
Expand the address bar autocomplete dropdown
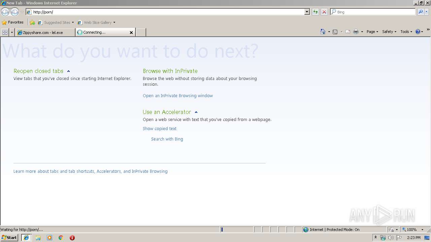point(307,12)
